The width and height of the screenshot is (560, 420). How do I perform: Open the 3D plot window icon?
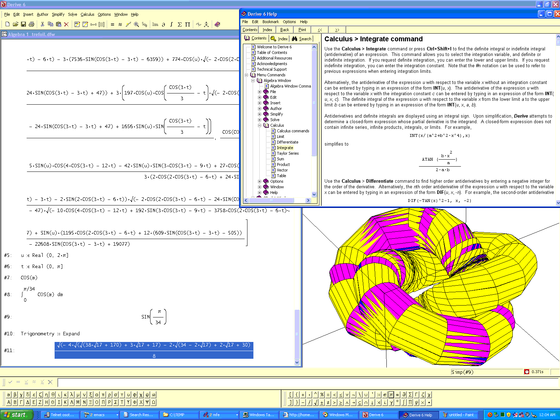click(x=206, y=24)
